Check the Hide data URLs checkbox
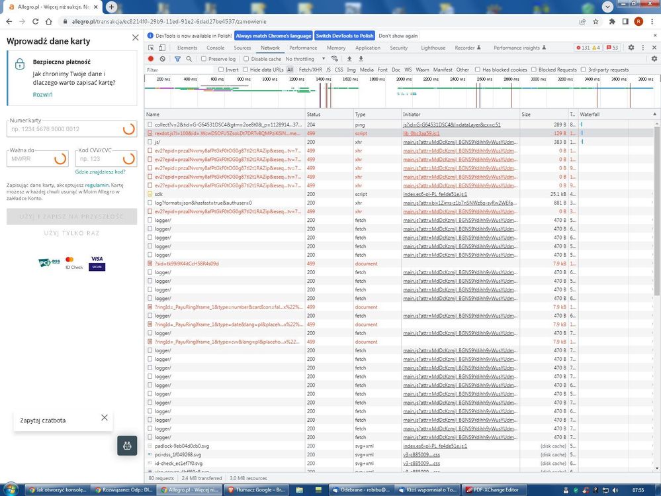 click(245, 70)
